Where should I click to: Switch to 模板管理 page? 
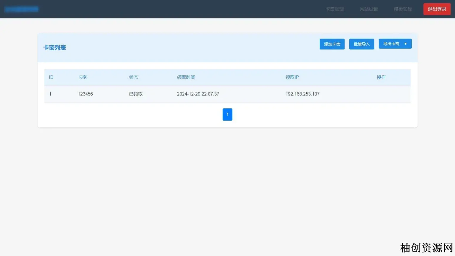coord(403,9)
